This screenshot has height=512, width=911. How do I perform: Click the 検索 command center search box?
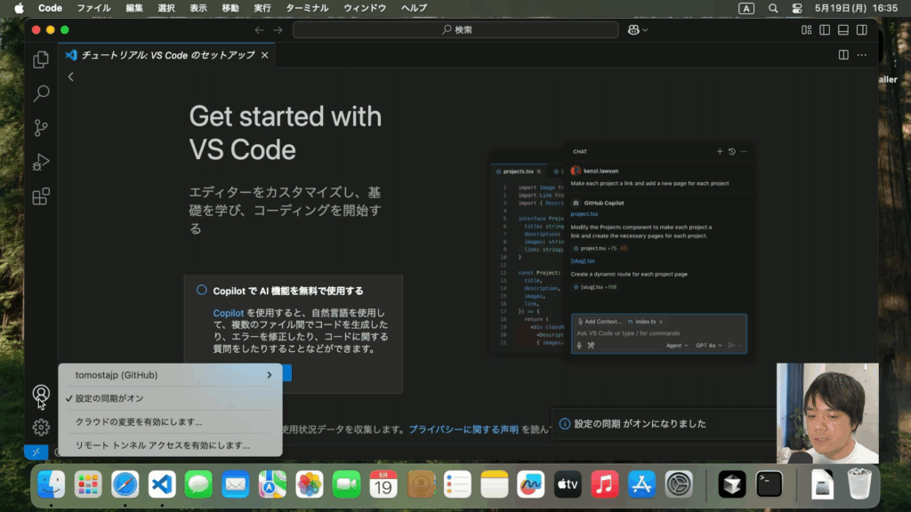point(455,30)
